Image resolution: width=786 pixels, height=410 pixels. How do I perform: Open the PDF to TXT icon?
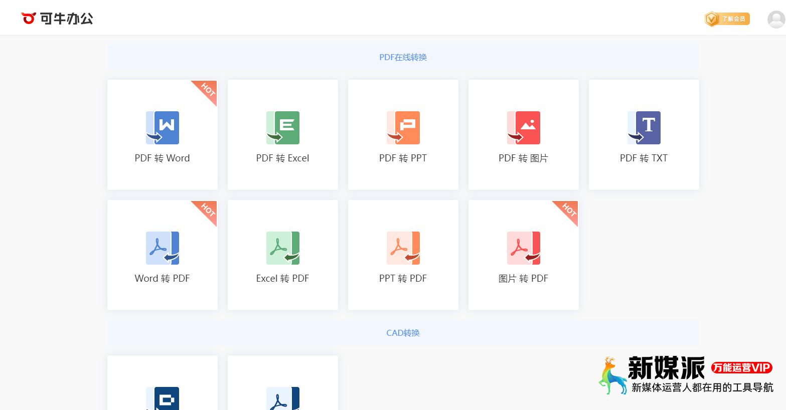pyautogui.click(x=644, y=128)
